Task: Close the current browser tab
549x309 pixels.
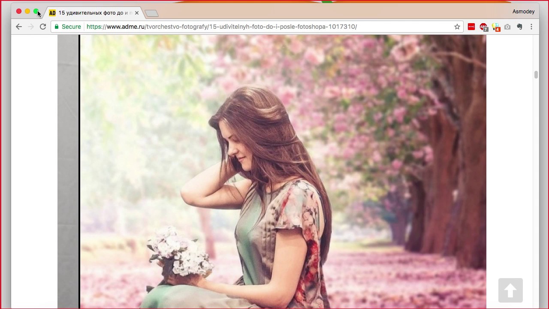Action: pyautogui.click(x=137, y=13)
